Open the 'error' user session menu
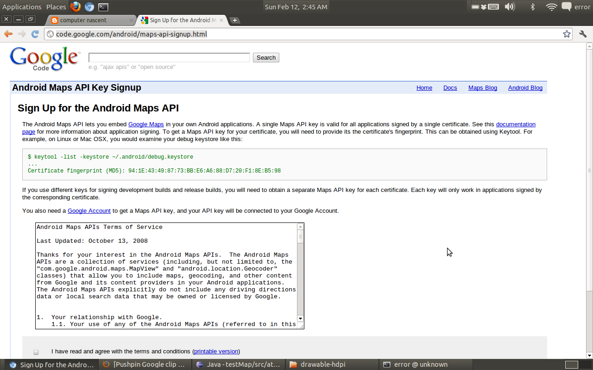593x370 pixels. click(582, 7)
